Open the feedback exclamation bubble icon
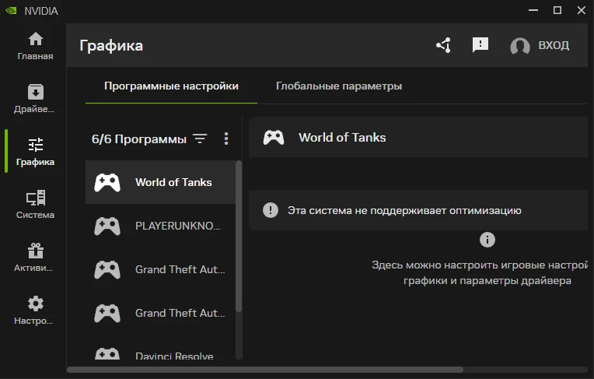The width and height of the screenshot is (594, 379). coord(480,45)
